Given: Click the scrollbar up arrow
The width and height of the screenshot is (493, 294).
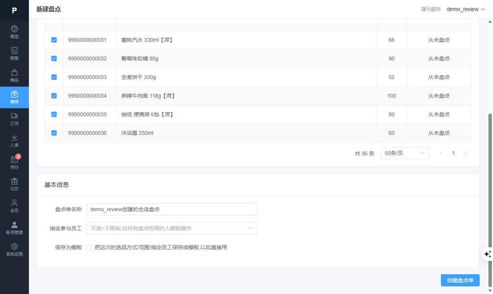Looking at the screenshot, I should [x=490, y=22].
